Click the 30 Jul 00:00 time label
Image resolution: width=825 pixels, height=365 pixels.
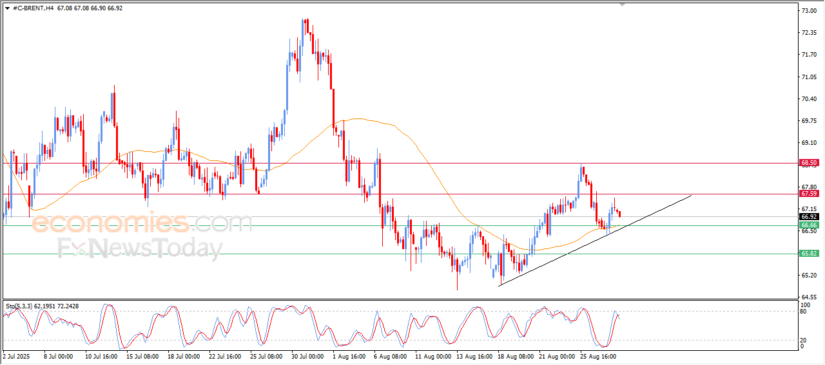coord(309,355)
